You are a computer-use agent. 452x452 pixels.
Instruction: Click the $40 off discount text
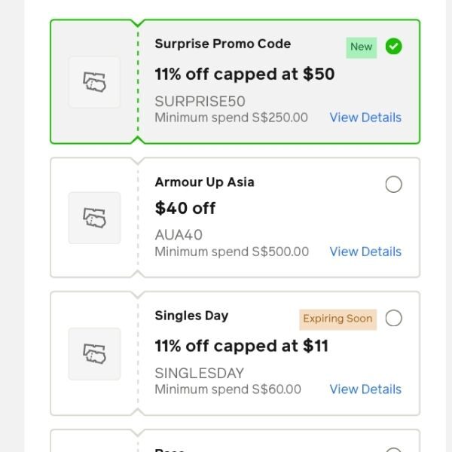coord(185,208)
